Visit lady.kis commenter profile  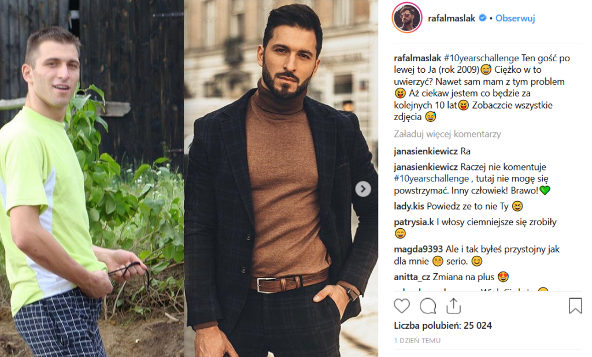409,206
